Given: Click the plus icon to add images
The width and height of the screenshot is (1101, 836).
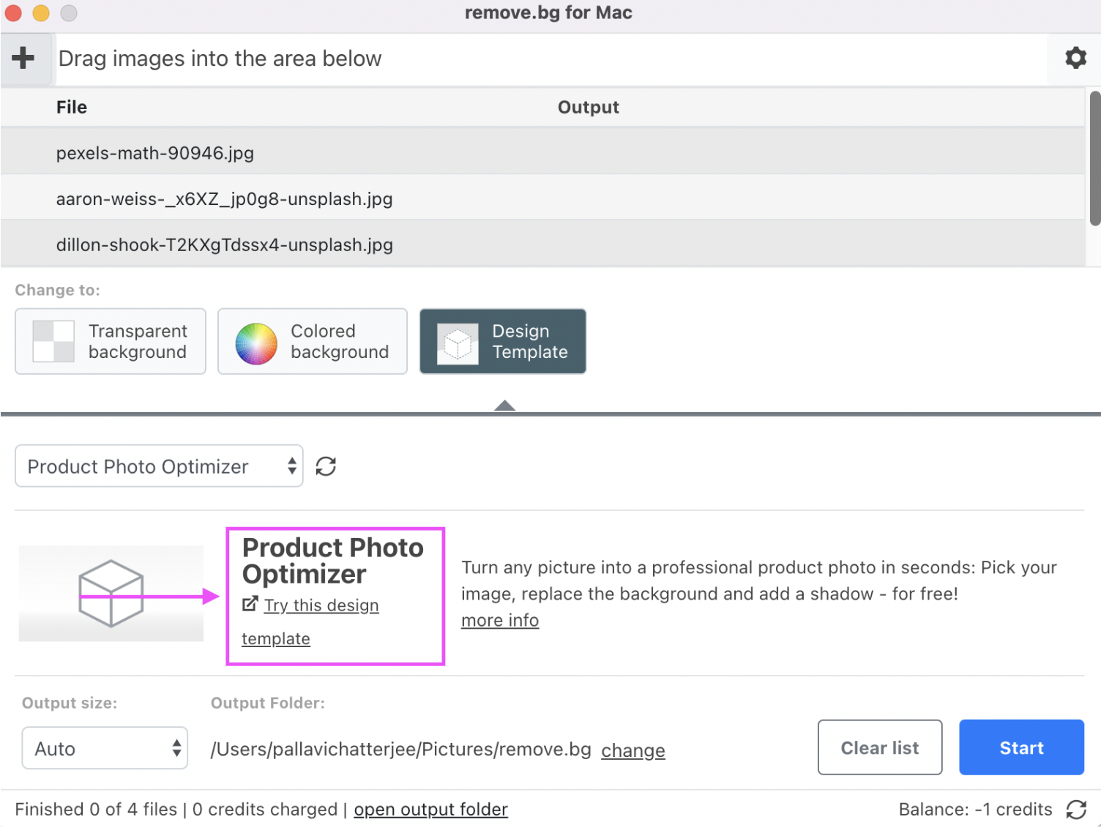Looking at the screenshot, I should (x=23, y=58).
